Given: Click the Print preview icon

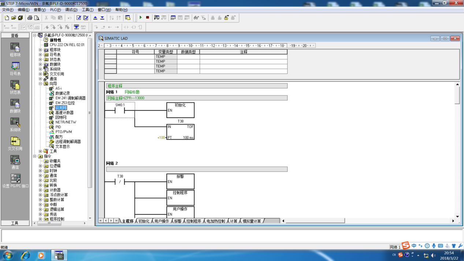Looking at the screenshot, I should click(x=37, y=18).
